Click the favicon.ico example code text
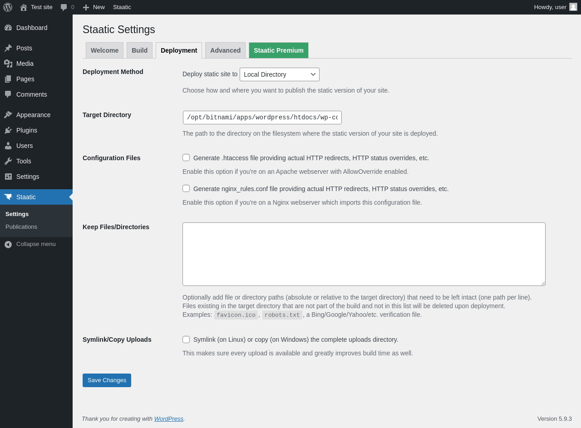581x428 pixels. 236,315
